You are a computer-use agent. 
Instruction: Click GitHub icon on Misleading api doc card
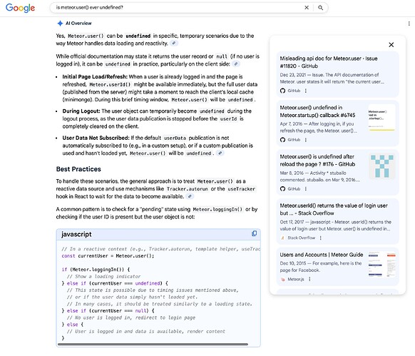click(x=282, y=91)
